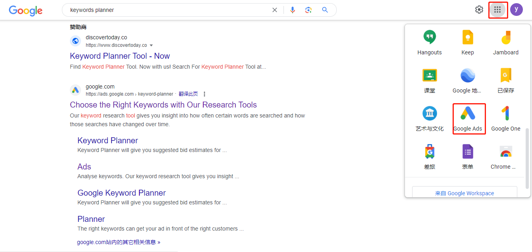Click the google.com site name
The image size is (532, 252).
100,87
